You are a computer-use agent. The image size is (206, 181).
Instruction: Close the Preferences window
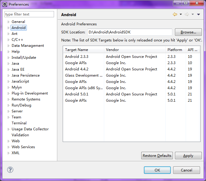coord(197,3)
